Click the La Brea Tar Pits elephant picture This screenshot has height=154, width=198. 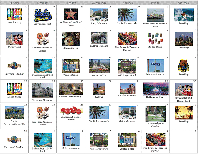tap(99, 38)
